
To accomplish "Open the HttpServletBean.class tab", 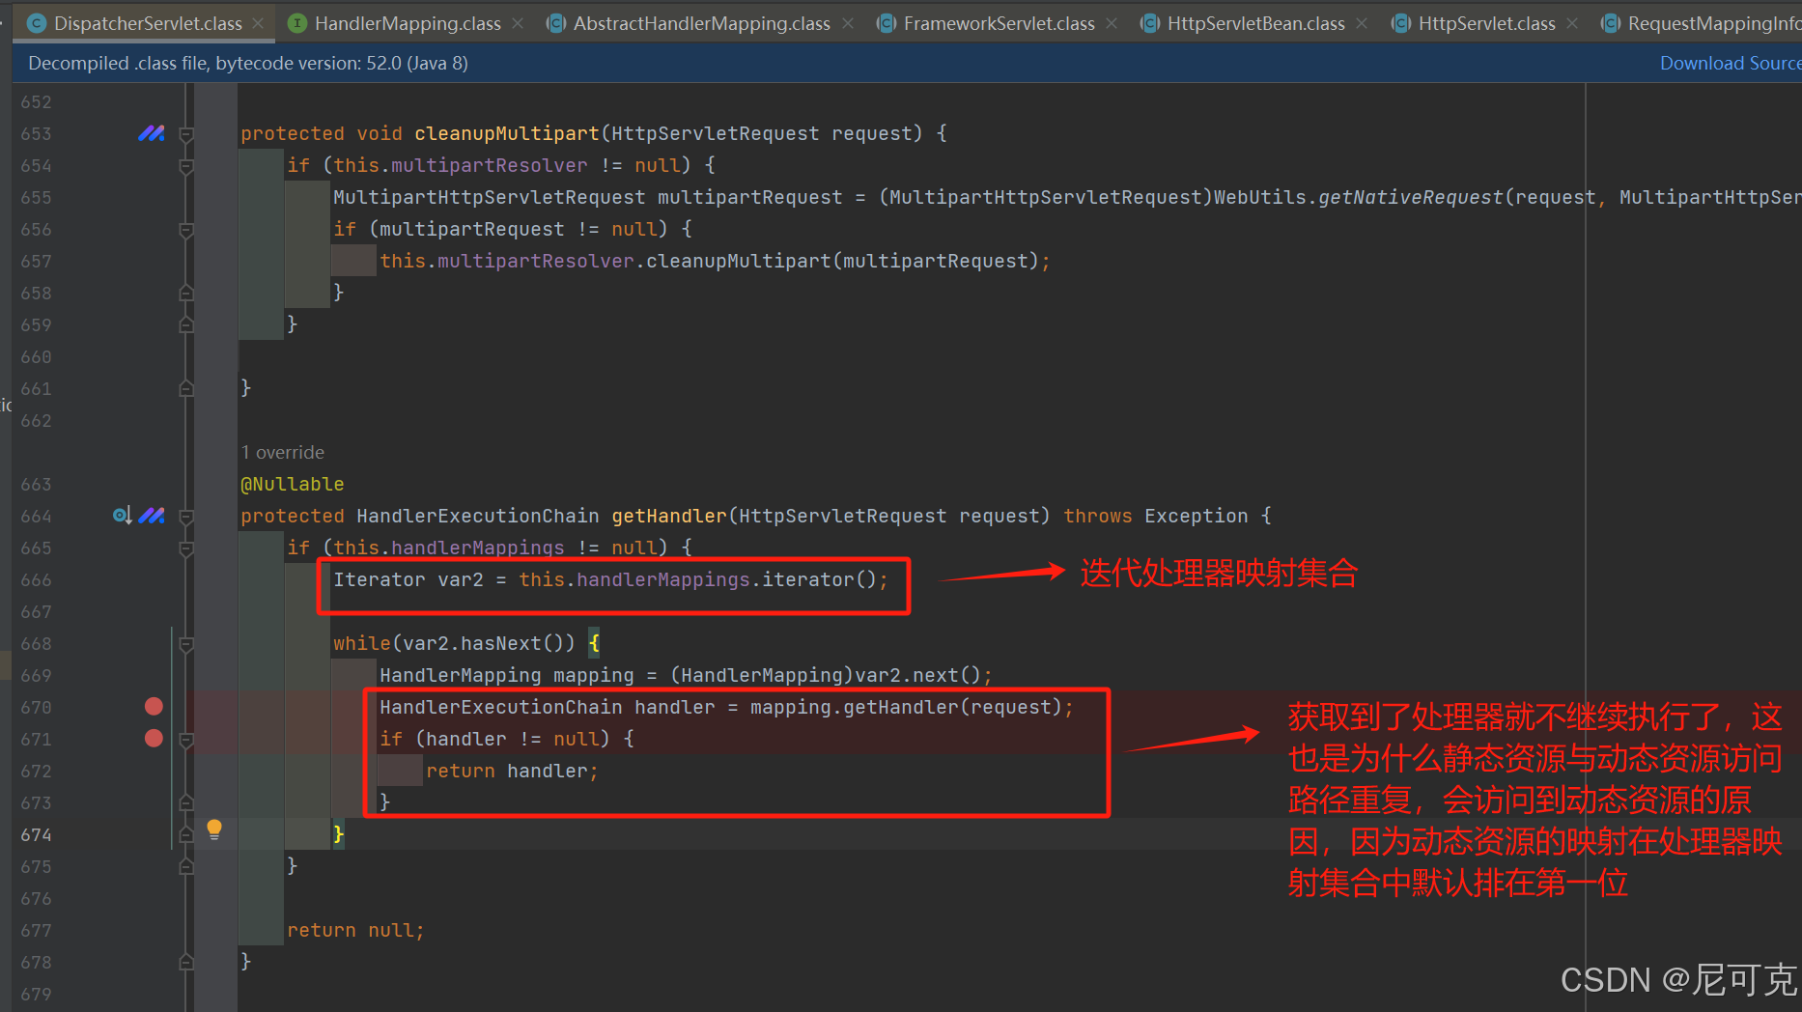I will pyautogui.click(x=1255, y=23).
